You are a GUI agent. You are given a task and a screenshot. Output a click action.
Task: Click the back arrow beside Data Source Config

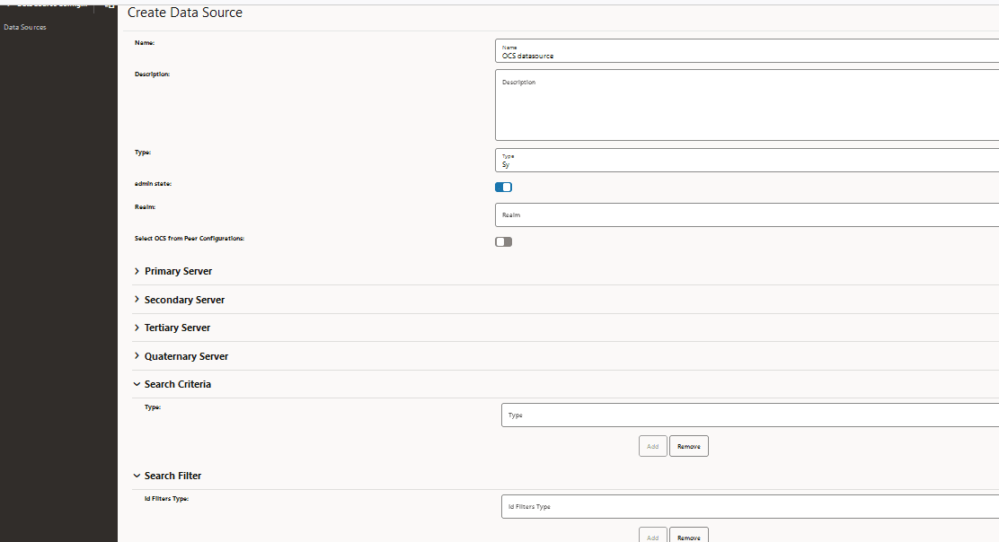[7, 6]
